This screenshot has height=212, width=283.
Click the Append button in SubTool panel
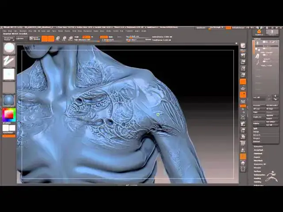pos(270,115)
